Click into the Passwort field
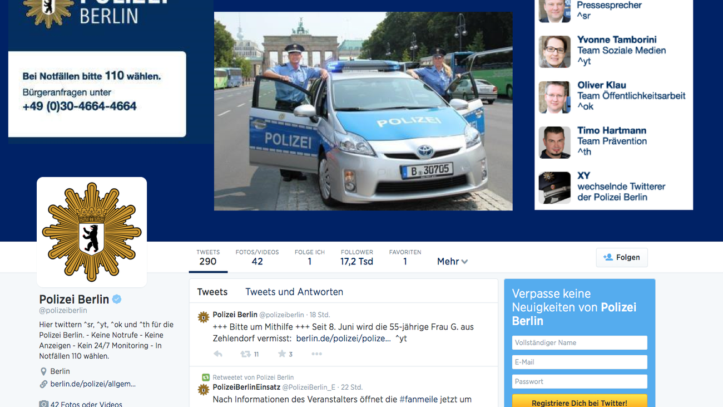 [x=579, y=381]
